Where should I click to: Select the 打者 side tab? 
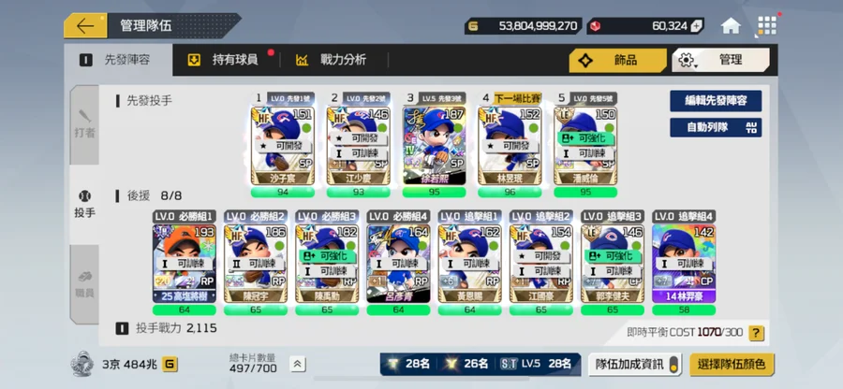[84, 124]
